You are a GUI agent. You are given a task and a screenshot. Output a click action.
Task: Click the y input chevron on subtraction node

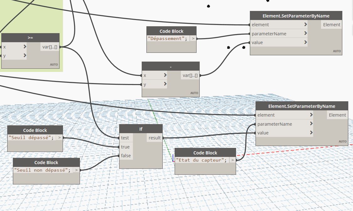point(165,84)
